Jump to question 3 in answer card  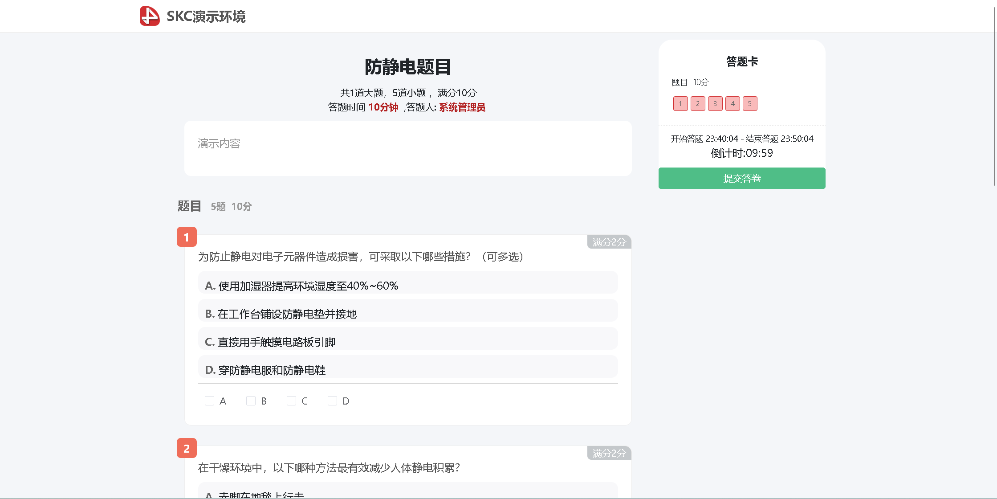715,104
